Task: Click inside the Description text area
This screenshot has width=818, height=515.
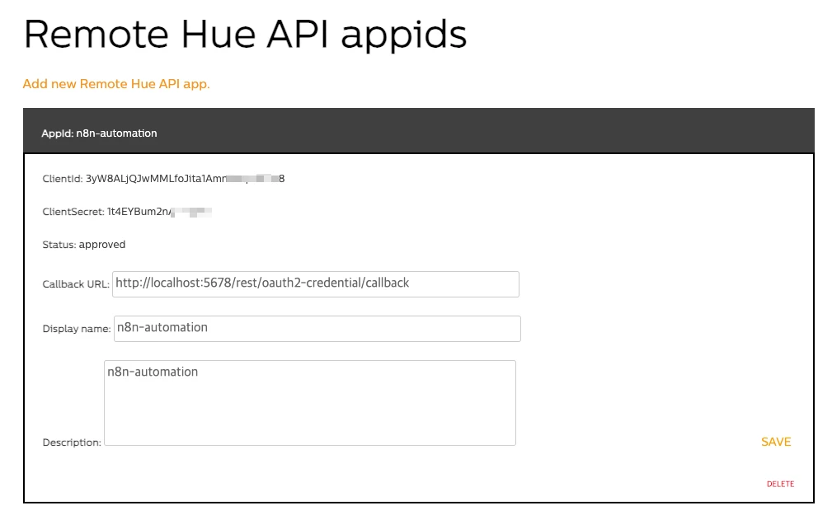Action: (x=310, y=403)
